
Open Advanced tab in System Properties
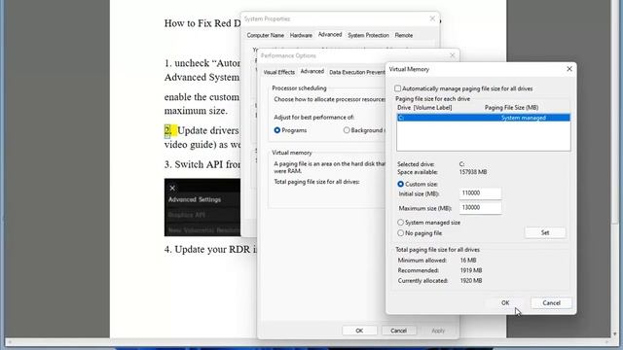330,35
